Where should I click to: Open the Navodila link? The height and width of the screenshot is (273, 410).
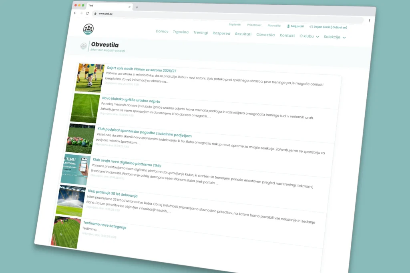point(274,26)
